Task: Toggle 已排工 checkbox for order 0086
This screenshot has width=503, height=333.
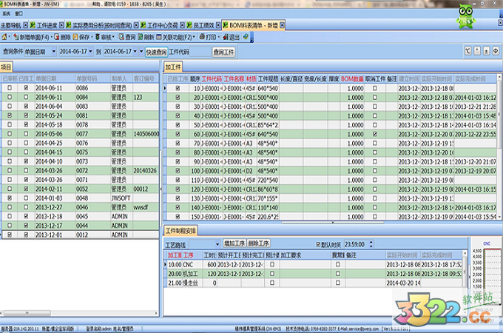Action: tap(26, 87)
